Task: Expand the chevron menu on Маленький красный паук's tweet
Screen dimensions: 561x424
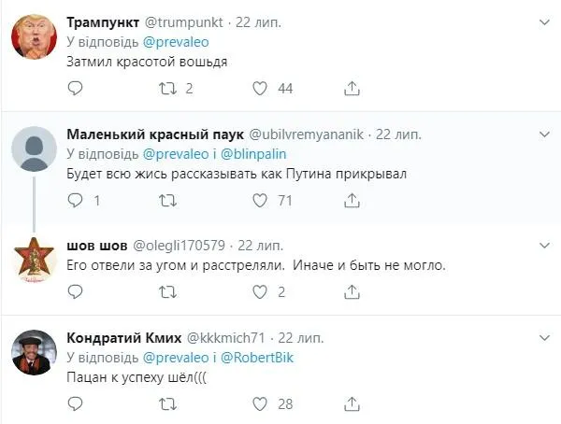Action: pos(543,134)
